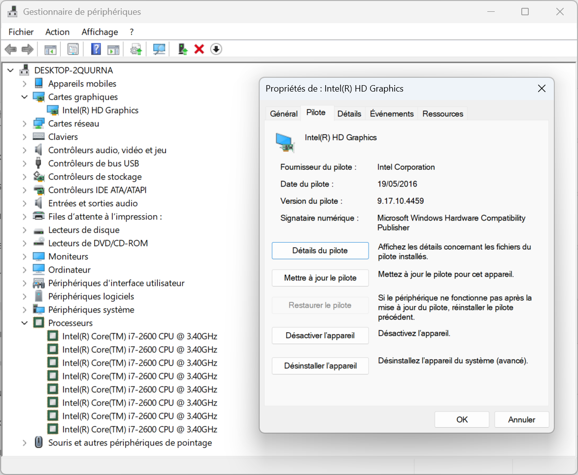Switch to the Détails tab

click(x=349, y=114)
